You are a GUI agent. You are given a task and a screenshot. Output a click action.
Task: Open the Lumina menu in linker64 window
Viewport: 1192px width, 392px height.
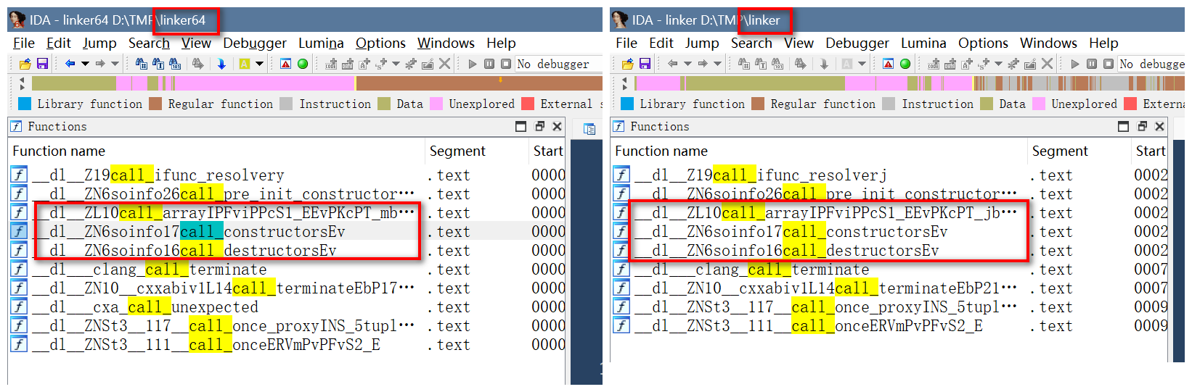tap(321, 43)
